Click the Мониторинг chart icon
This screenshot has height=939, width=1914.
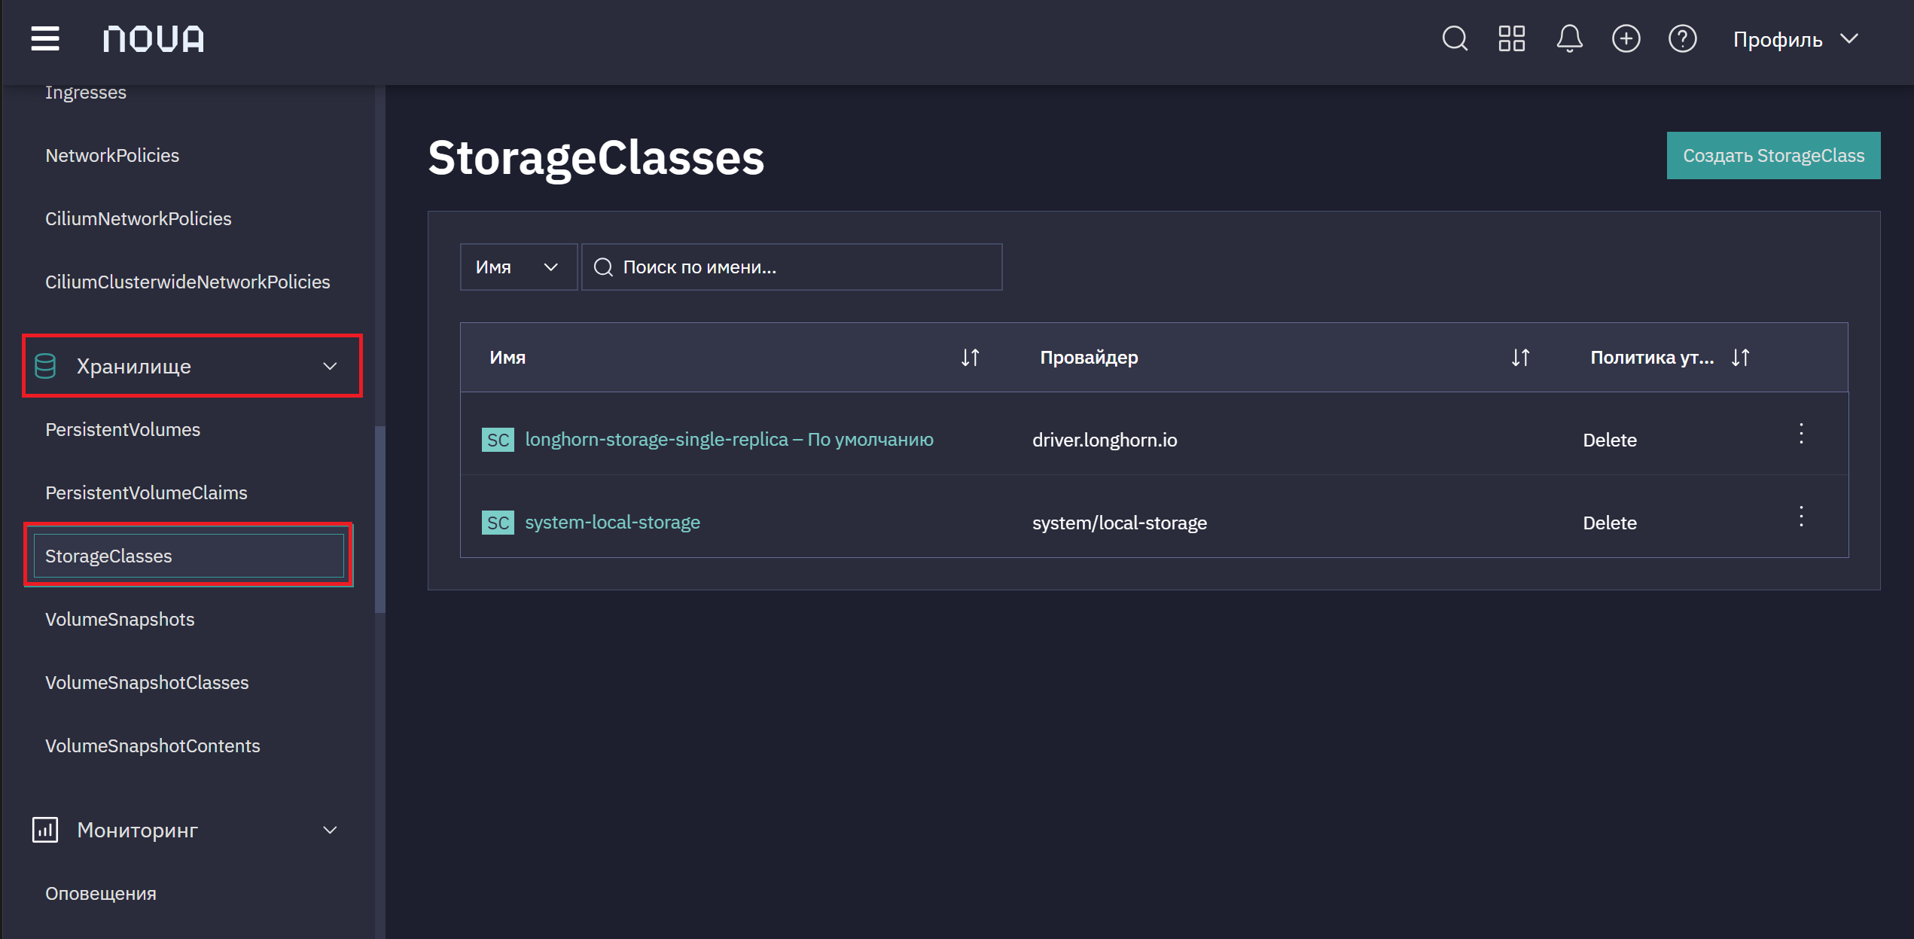click(45, 830)
